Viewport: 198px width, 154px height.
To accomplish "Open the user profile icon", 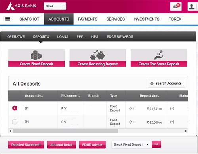I will [x=192, y=6].
